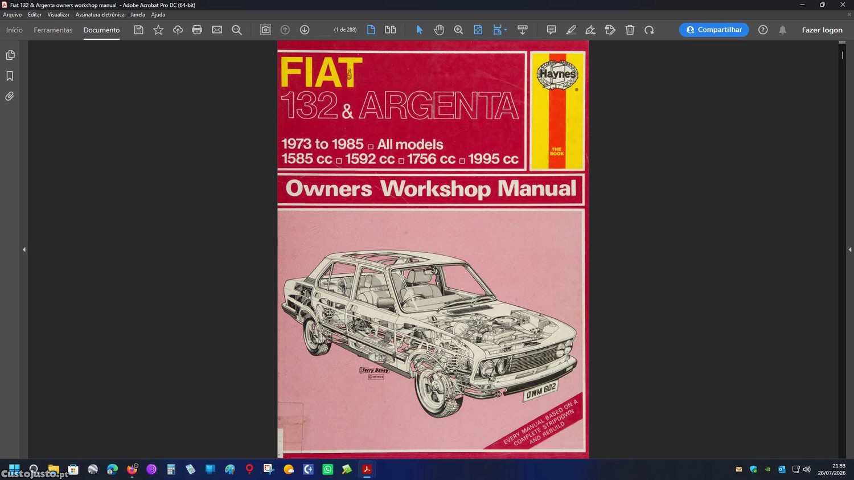The width and height of the screenshot is (854, 480).
Task: Bookmark the file with the star icon
Action: [158, 30]
